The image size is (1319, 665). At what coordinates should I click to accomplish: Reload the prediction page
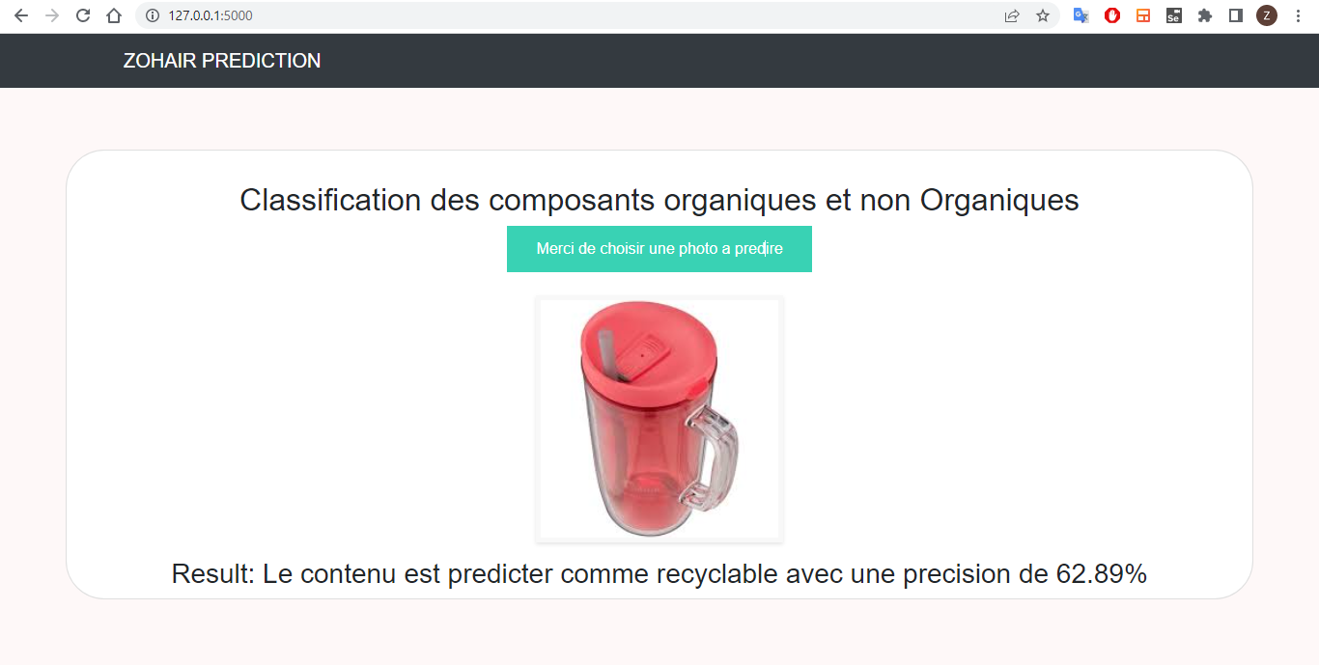point(82,15)
